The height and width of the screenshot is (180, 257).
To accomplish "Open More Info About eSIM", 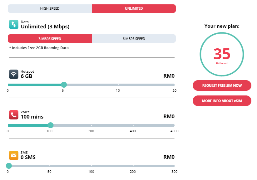I will (x=222, y=101).
